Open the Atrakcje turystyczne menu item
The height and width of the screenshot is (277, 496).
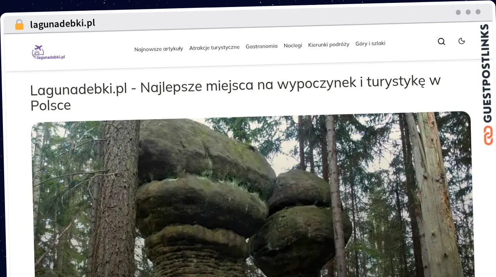coord(215,47)
